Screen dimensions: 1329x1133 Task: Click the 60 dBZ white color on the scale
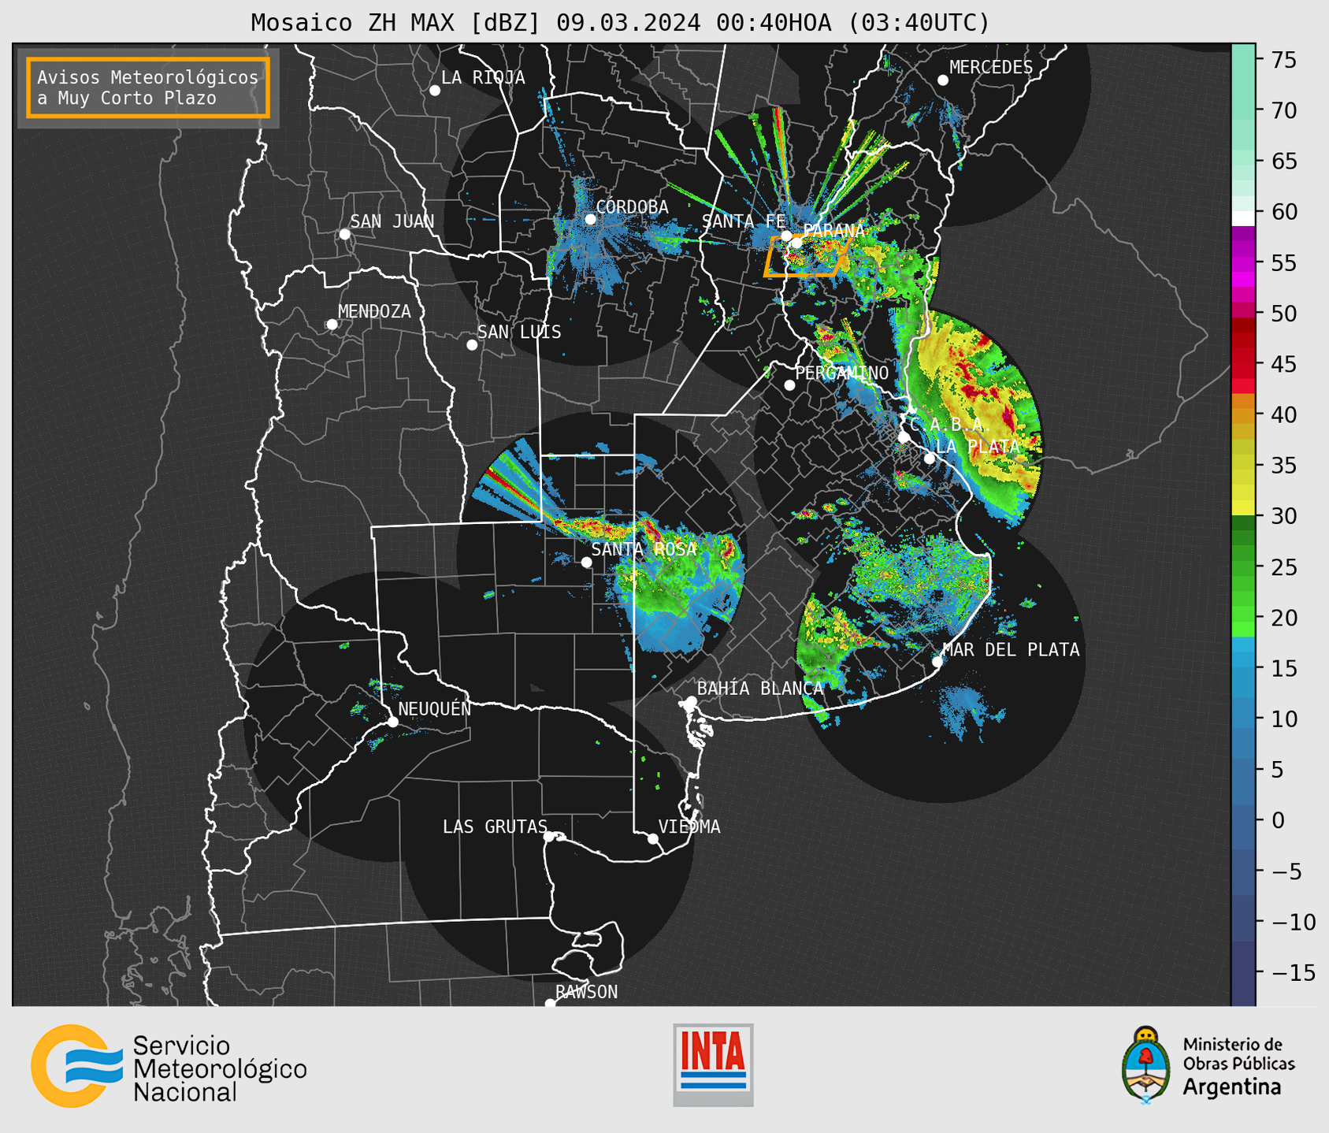point(1243,218)
